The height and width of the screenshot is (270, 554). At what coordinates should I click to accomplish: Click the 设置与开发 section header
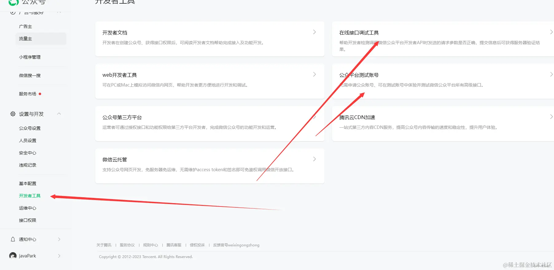coord(31,114)
